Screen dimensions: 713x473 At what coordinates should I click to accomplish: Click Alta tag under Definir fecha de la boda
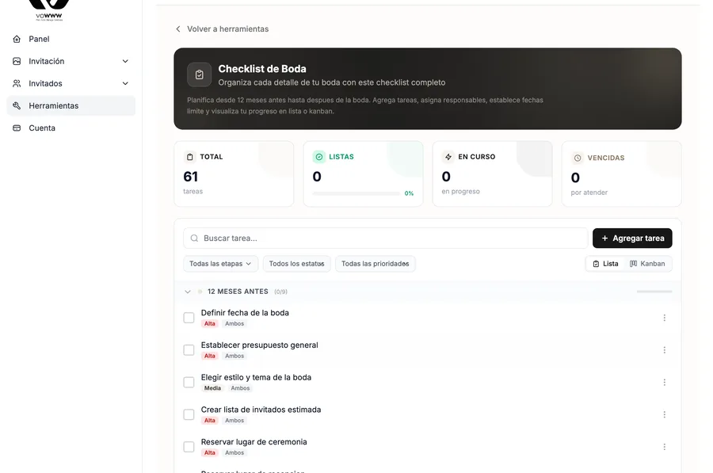pyautogui.click(x=210, y=324)
